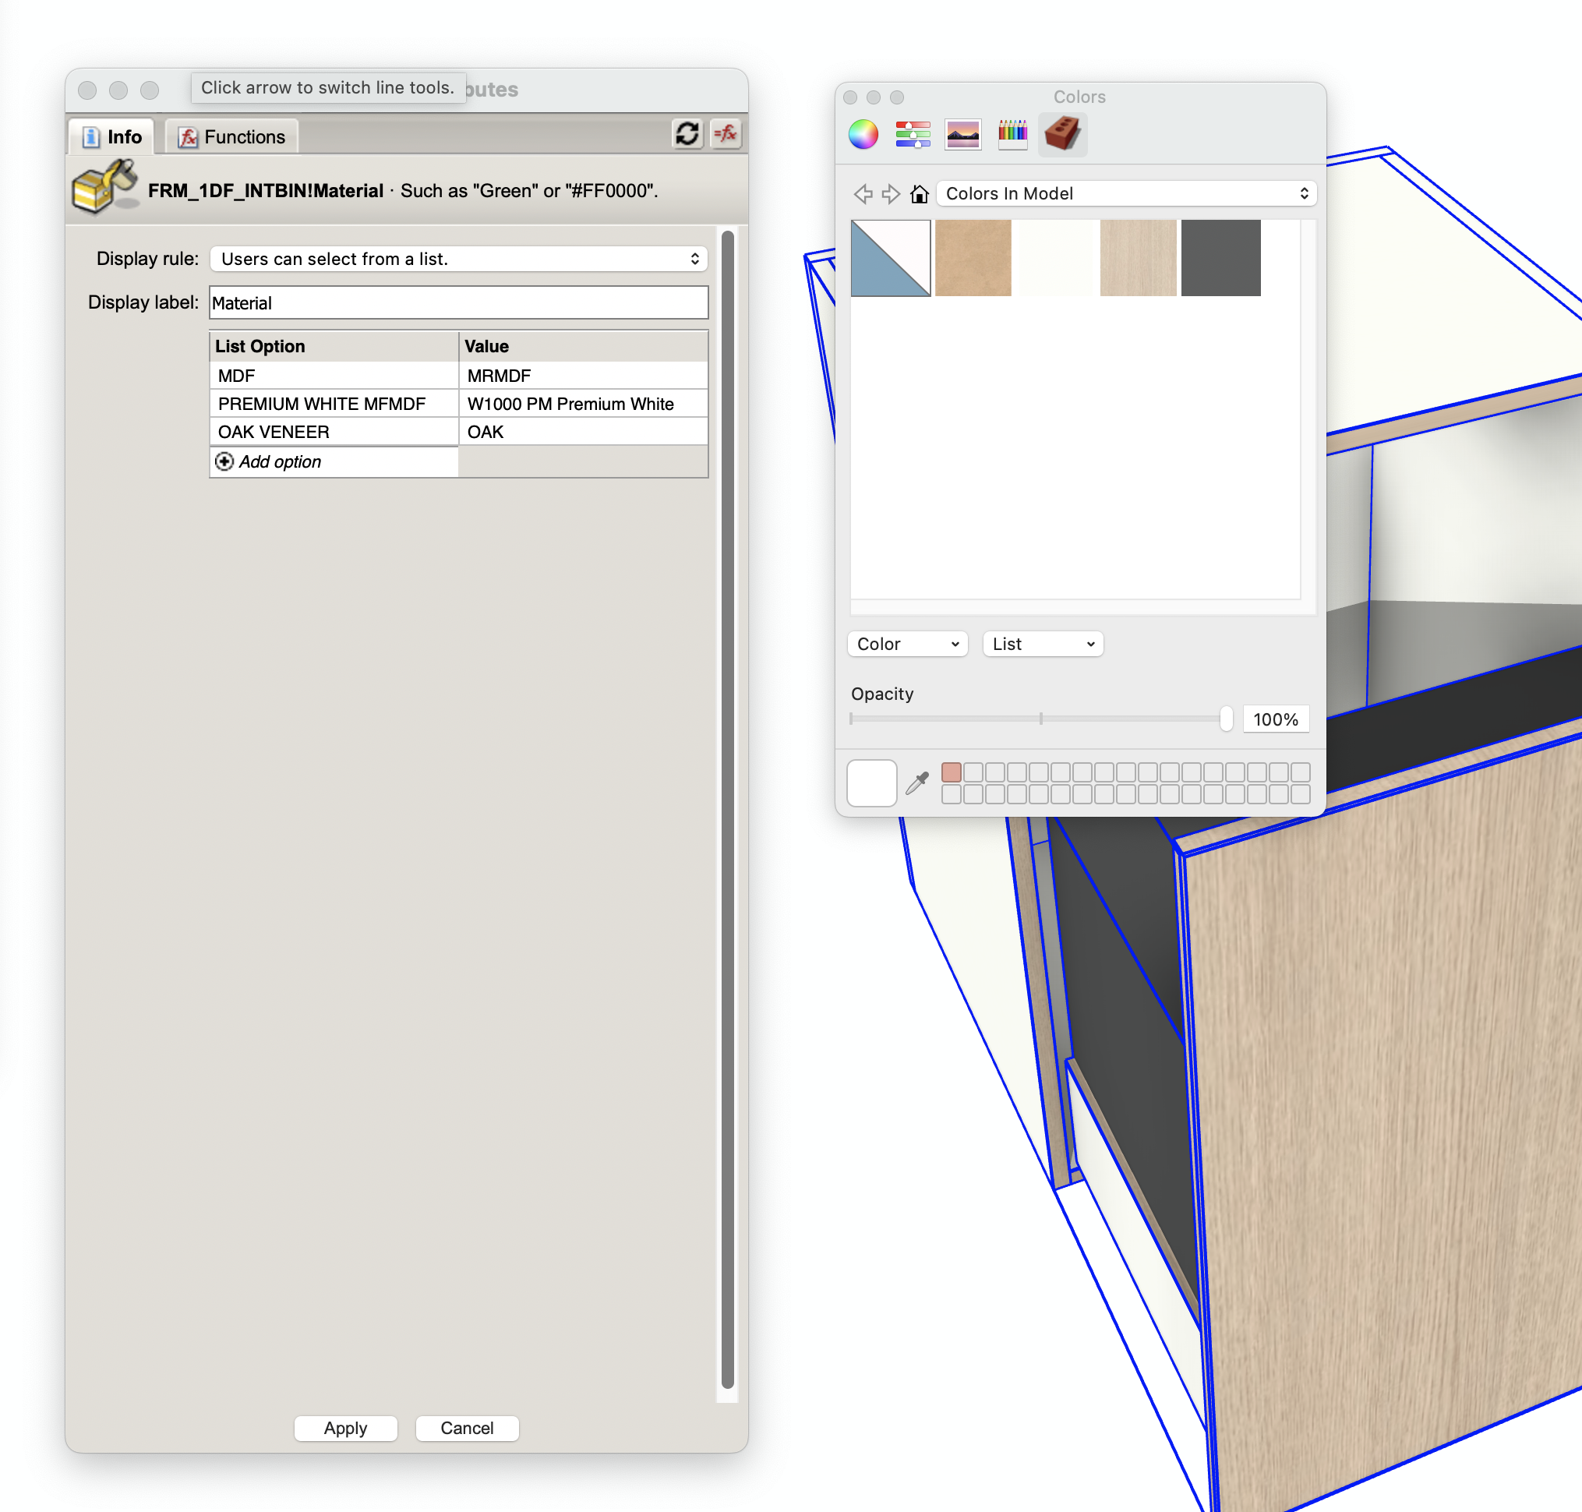Image resolution: width=1582 pixels, height=1512 pixels.
Task: Click the home icon in Colors panel
Action: (x=919, y=193)
